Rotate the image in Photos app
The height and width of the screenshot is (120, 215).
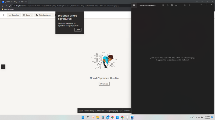167,5
